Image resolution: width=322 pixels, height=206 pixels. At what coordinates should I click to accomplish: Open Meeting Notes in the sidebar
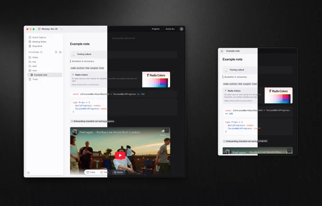pos(37,42)
